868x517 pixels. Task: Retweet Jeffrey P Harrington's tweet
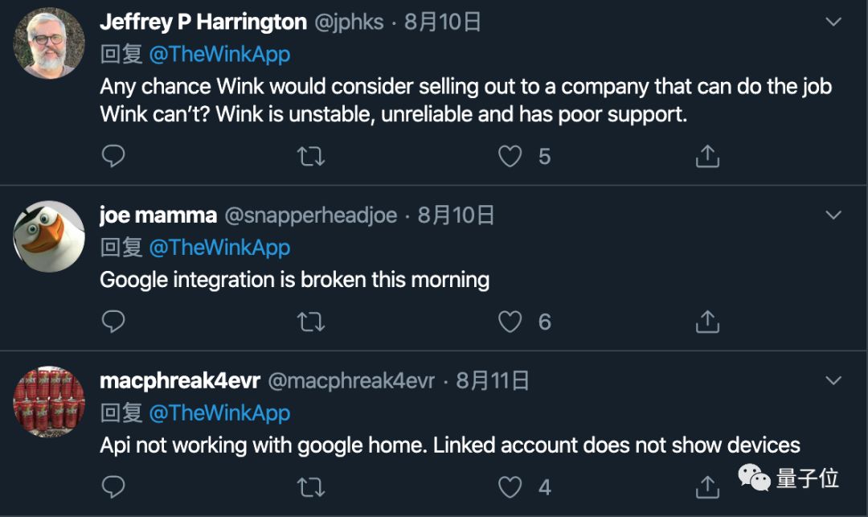tap(311, 156)
